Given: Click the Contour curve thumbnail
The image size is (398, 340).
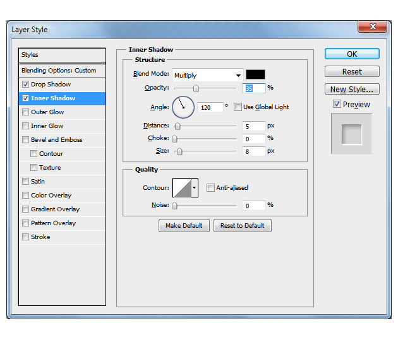Looking at the screenshot, I should (182, 188).
